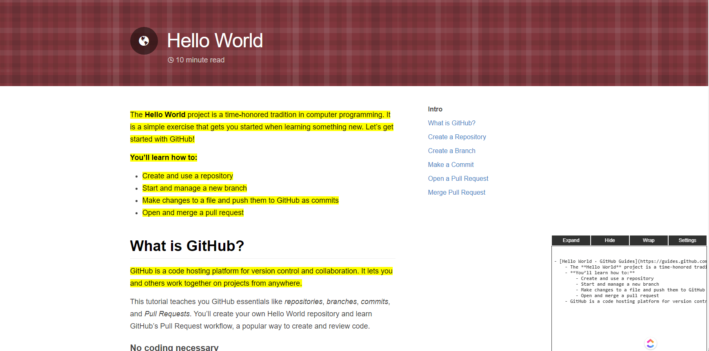This screenshot has height=351, width=709.
Task: Open the Create a Repository sidebar link
Action: tap(457, 137)
